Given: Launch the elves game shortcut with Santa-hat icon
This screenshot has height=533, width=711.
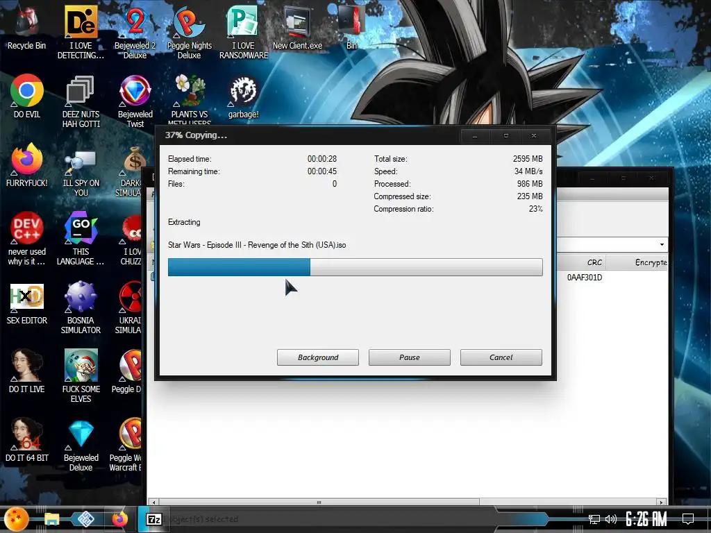Looking at the screenshot, I should point(81,375).
